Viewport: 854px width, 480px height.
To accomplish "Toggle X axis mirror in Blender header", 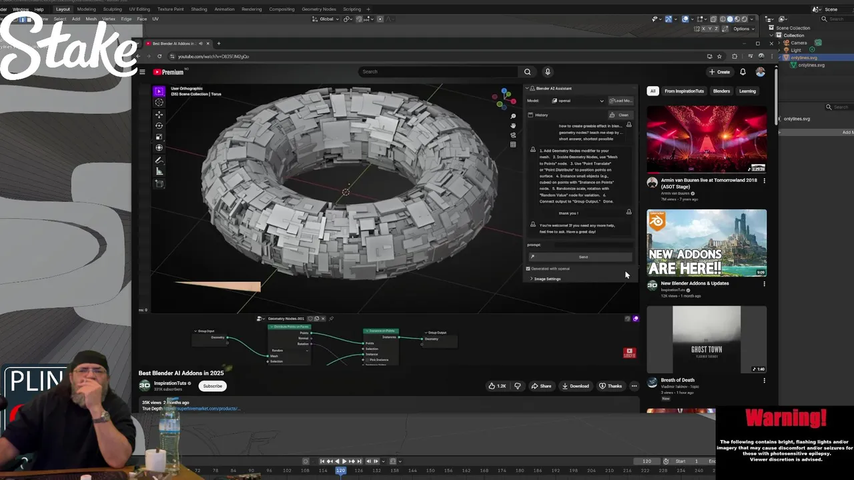I will (x=703, y=29).
